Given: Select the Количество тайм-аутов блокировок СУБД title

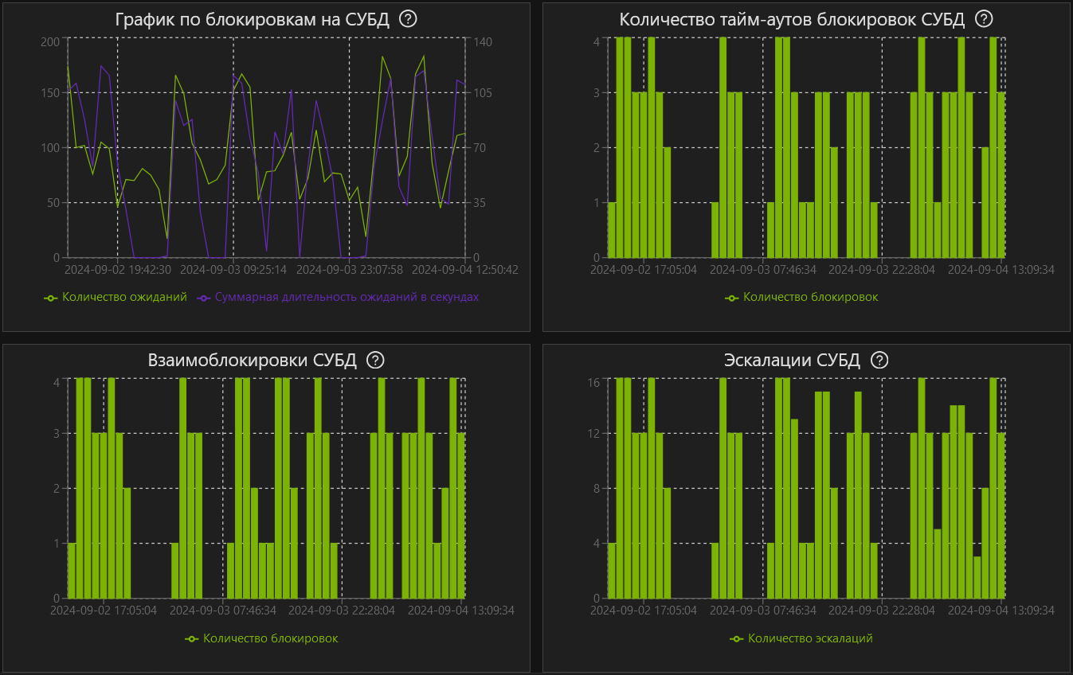Looking at the screenshot, I should tap(792, 20).
